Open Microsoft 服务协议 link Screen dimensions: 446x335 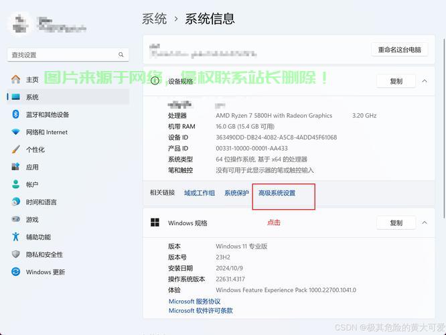click(195, 301)
